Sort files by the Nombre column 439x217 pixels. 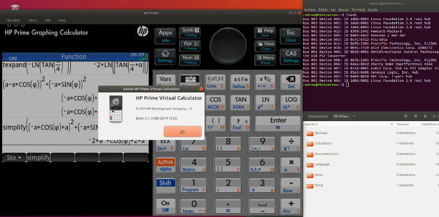349,124
